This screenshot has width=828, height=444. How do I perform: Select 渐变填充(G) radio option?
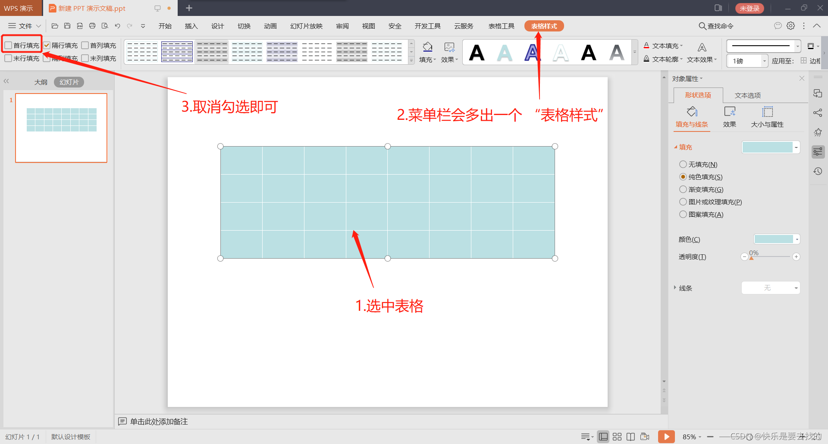click(x=683, y=189)
